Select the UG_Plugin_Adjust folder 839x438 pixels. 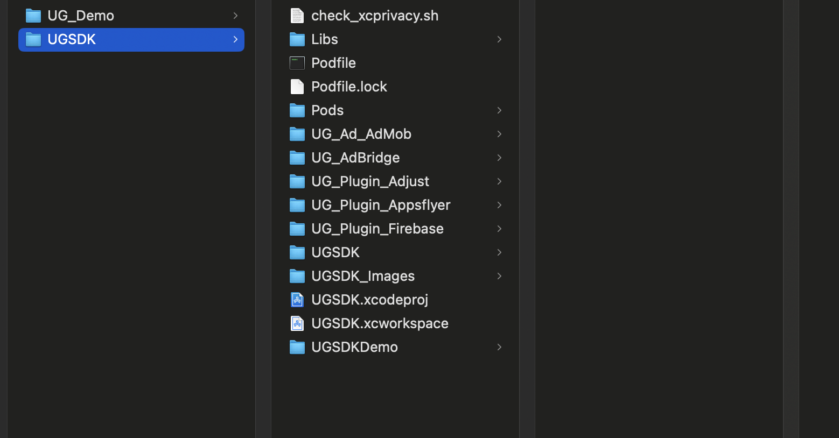[370, 181]
